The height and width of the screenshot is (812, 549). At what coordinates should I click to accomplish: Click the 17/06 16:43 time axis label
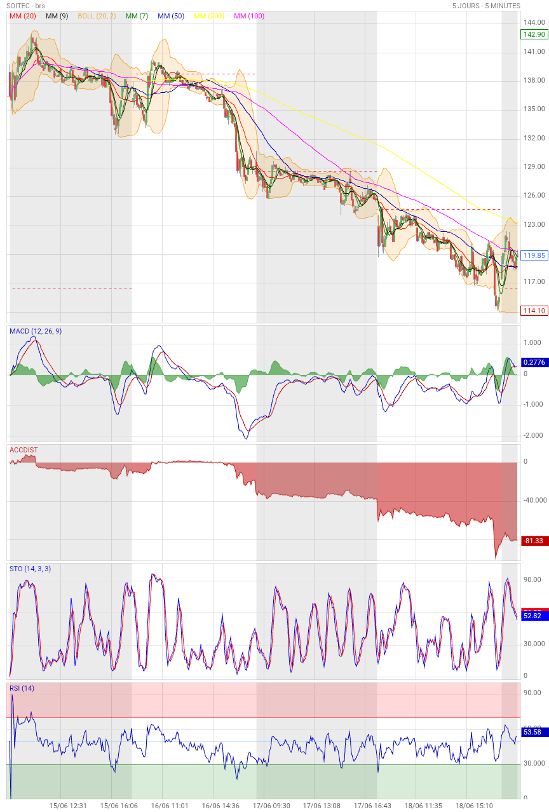pos(372,806)
